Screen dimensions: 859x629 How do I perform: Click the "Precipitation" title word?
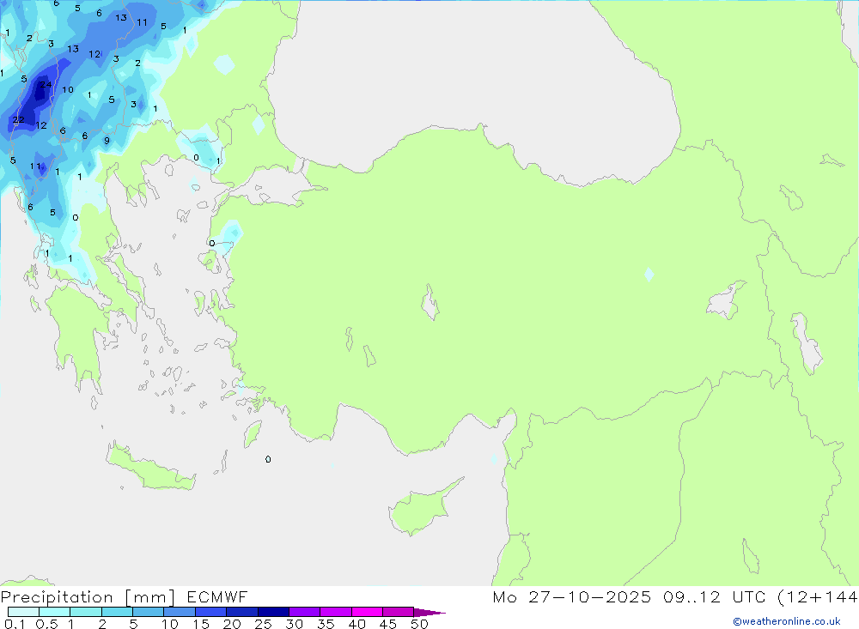[x=57, y=597]
